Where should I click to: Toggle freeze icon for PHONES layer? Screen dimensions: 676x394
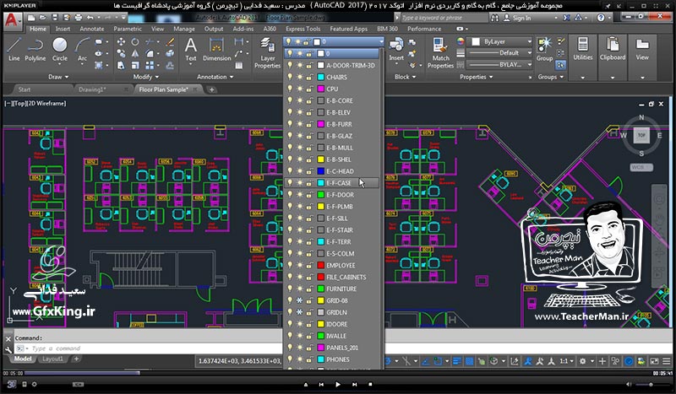(x=300, y=359)
